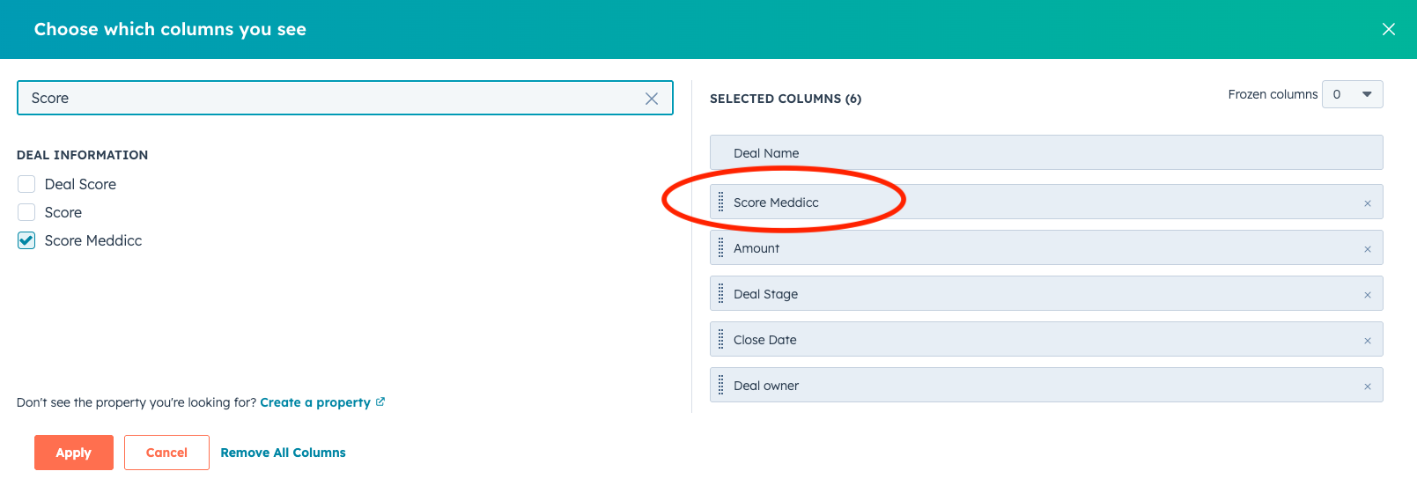Remove the Amount column using X icon
This screenshot has width=1417, height=486.
point(1367,249)
